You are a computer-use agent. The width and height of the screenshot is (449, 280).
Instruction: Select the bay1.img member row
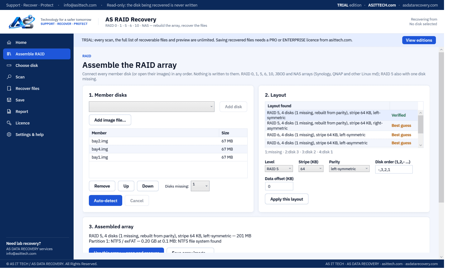tap(168, 157)
